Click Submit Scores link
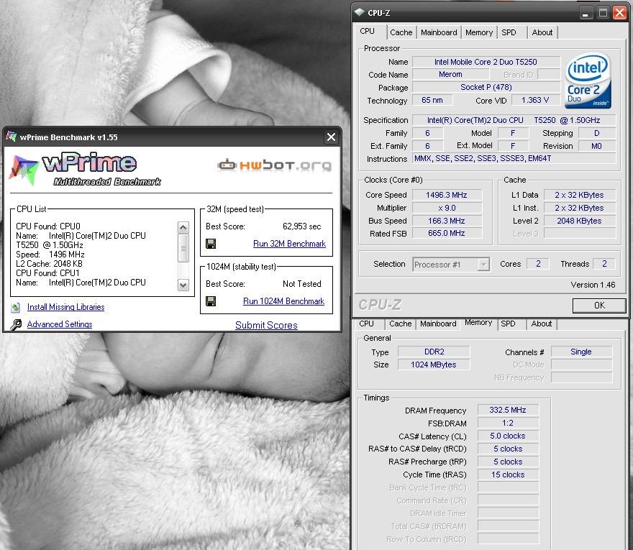 266,325
